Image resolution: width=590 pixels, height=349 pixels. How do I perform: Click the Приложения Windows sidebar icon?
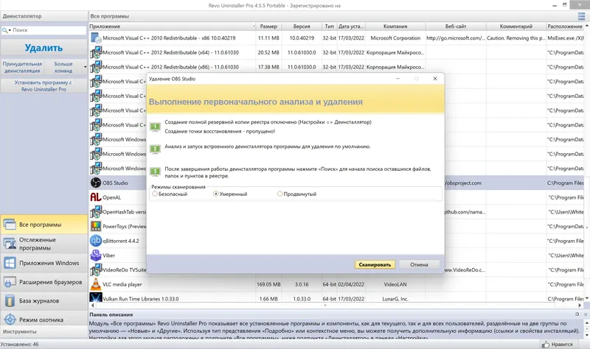pyautogui.click(x=10, y=263)
